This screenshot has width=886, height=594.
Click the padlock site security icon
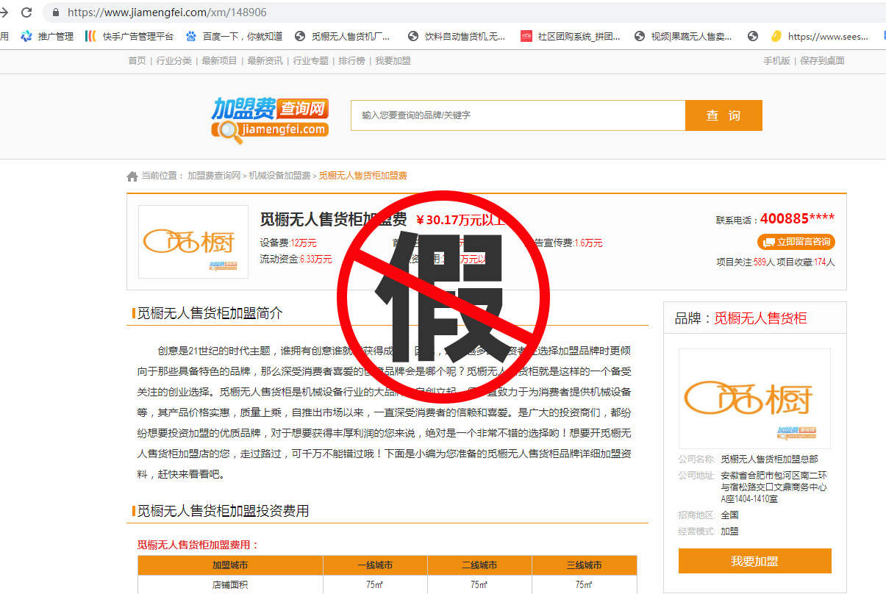click(x=56, y=12)
